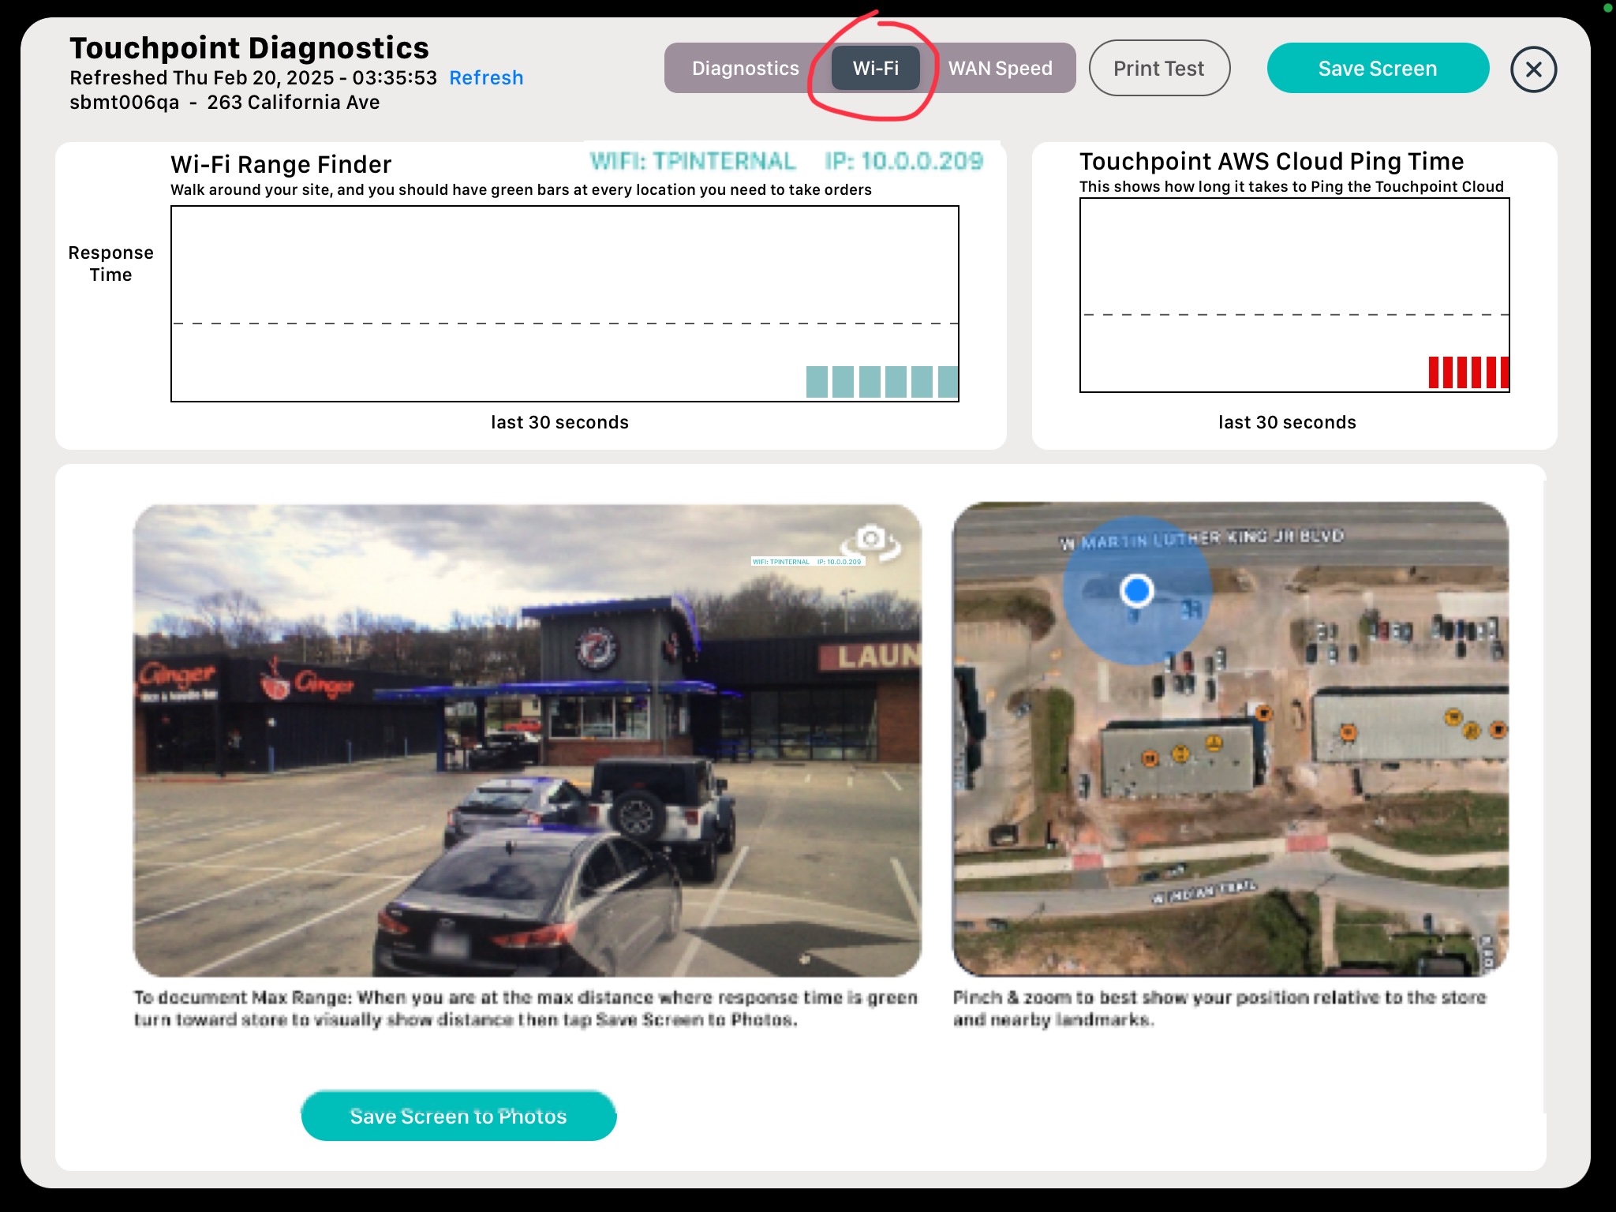Viewport: 1616px width, 1212px height.
Task: Tap the W Martin Luther King Jr Blvd label
Action: (1201, 539)
